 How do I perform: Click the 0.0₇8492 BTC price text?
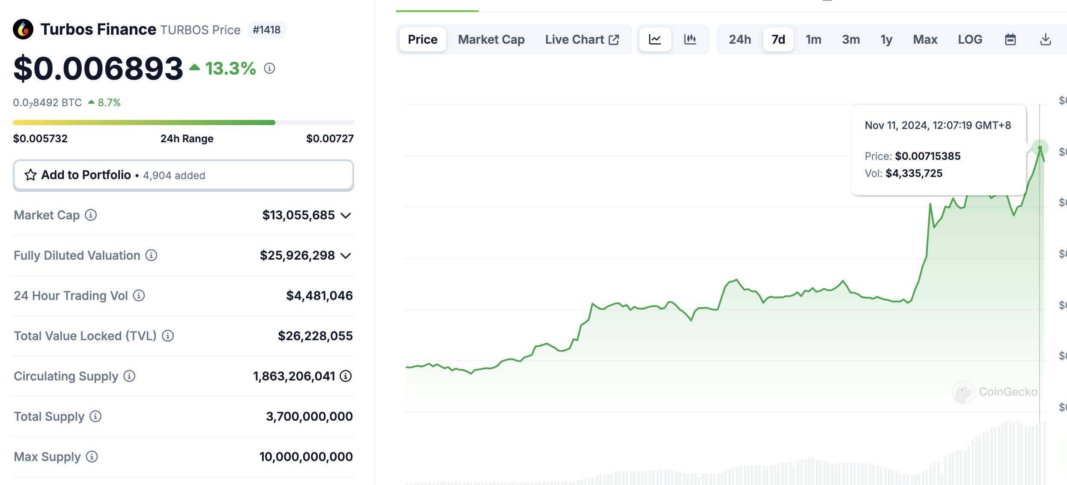pos(47,103)
